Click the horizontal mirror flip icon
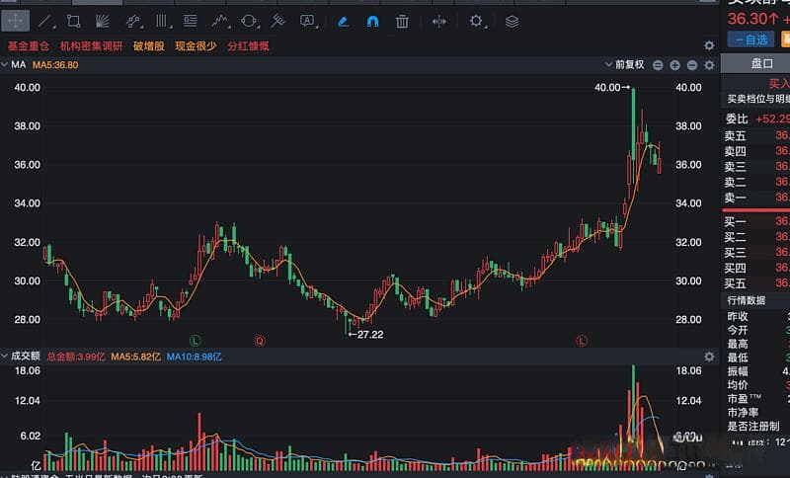This screenshot has width=790, height=478. pyautogui.click(x=438, y=22)
